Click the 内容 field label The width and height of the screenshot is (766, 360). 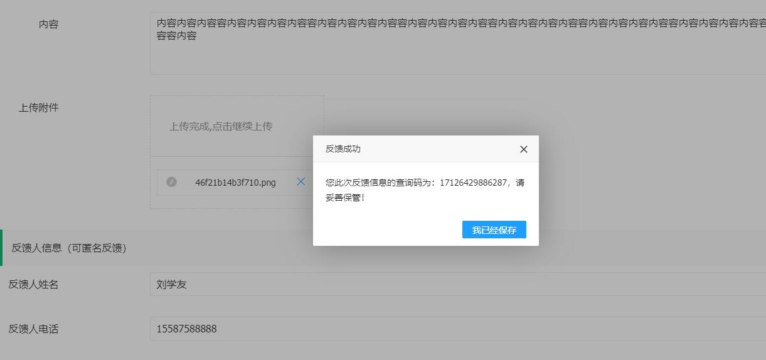tap(48, 24)
